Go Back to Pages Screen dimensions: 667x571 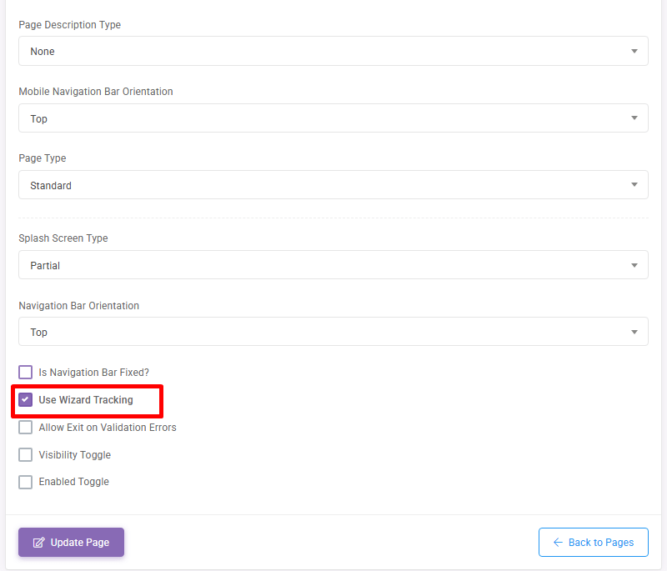point(594,542)
